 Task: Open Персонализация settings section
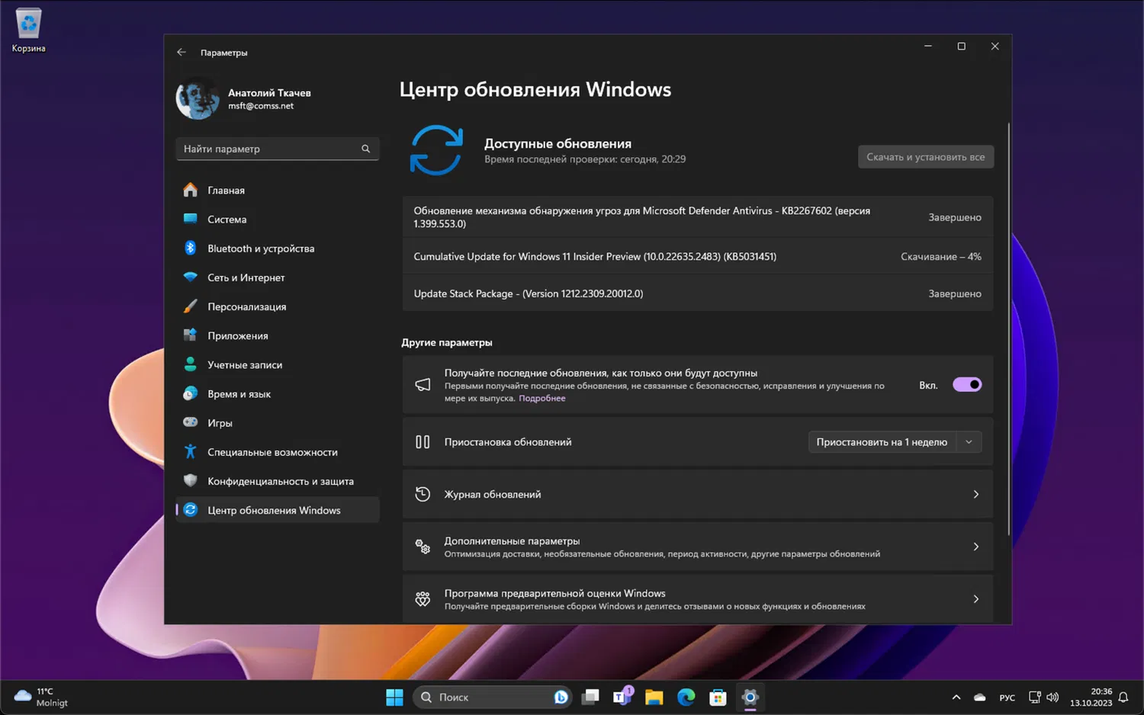278,306
